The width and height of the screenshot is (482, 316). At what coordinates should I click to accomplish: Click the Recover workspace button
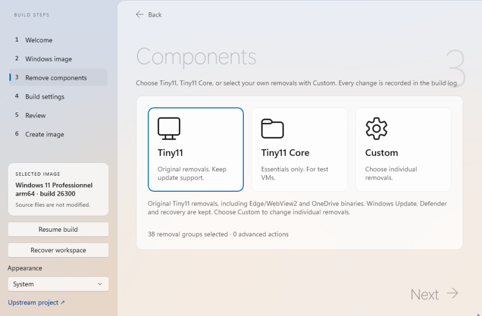(x=58, y=250)
